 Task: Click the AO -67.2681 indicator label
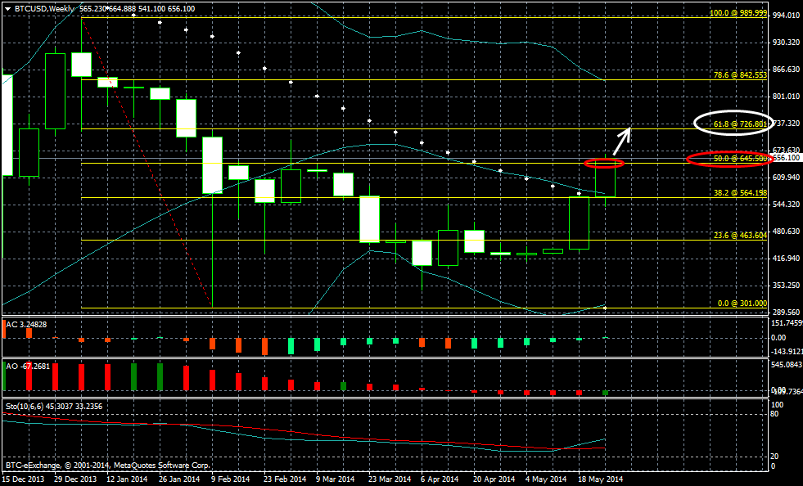pyautogui.click(x=29, y=367)
